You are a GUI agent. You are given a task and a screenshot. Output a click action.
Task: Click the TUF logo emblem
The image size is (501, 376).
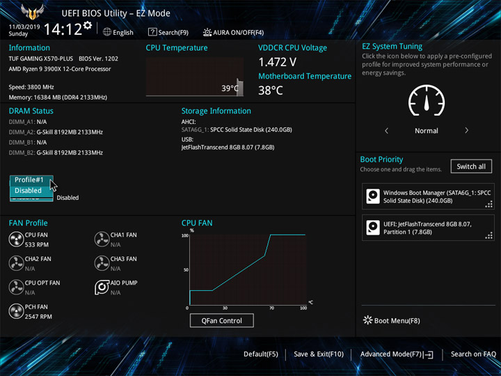(32, 12)
